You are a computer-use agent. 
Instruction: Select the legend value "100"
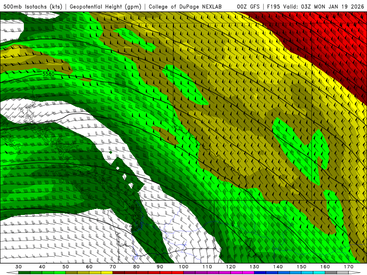[x=183, y=267]
